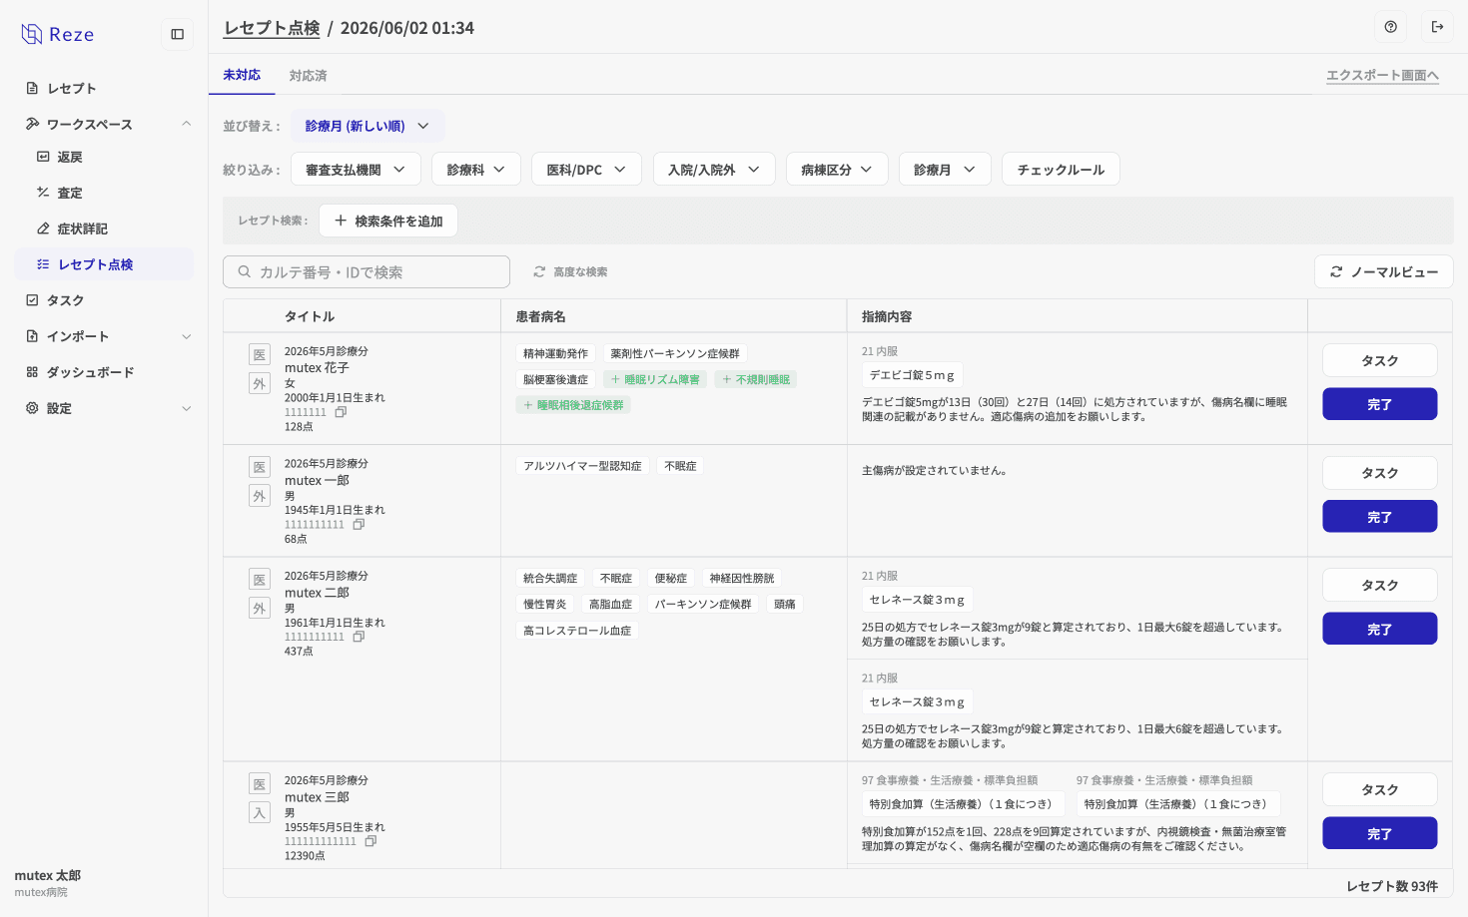Screen dimensions: 1468x917
Task: Click the パーキンソン症候群 disease tag
Action: click(x=703, y=604)
